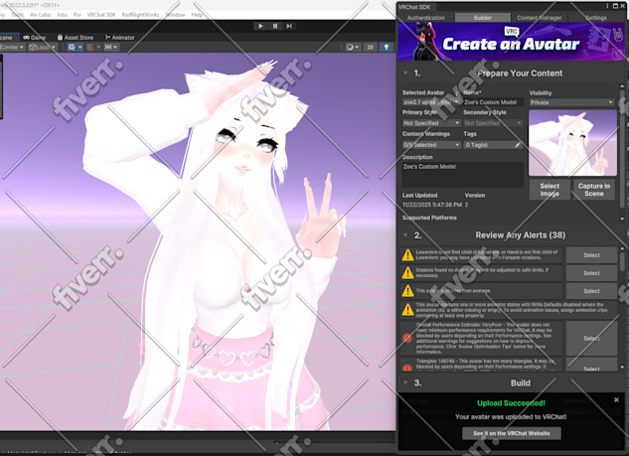Collapse the Review Any Alerts section
The width and height of the screenshot is (629, 456).
point(405,235)
